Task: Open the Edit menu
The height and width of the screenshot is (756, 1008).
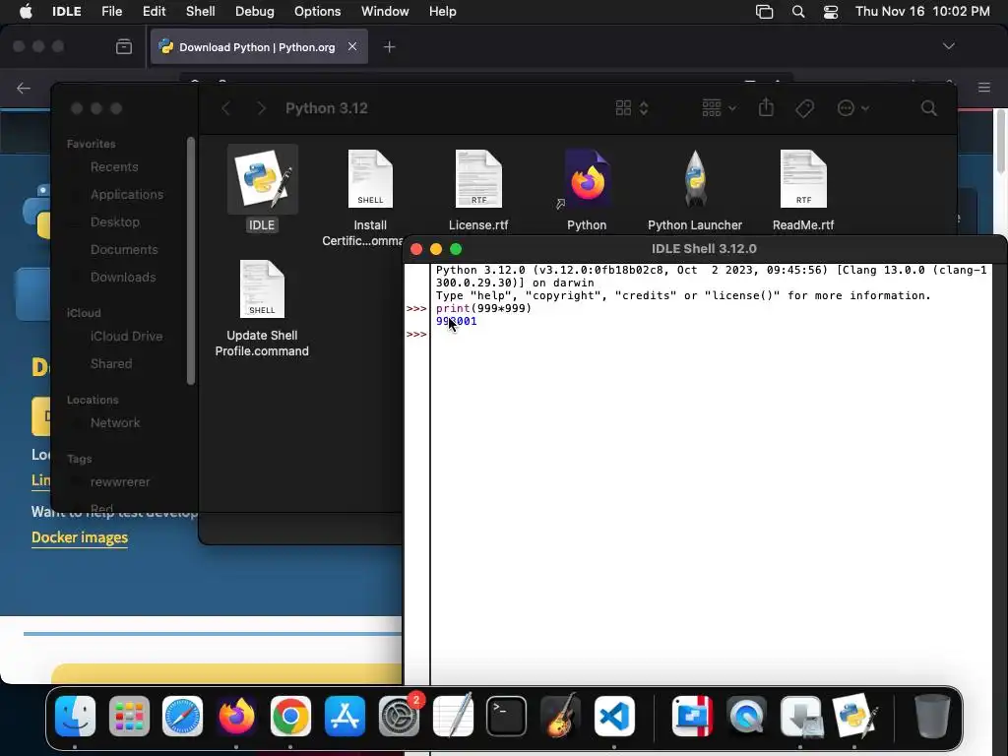Action: tap(154, 12)
